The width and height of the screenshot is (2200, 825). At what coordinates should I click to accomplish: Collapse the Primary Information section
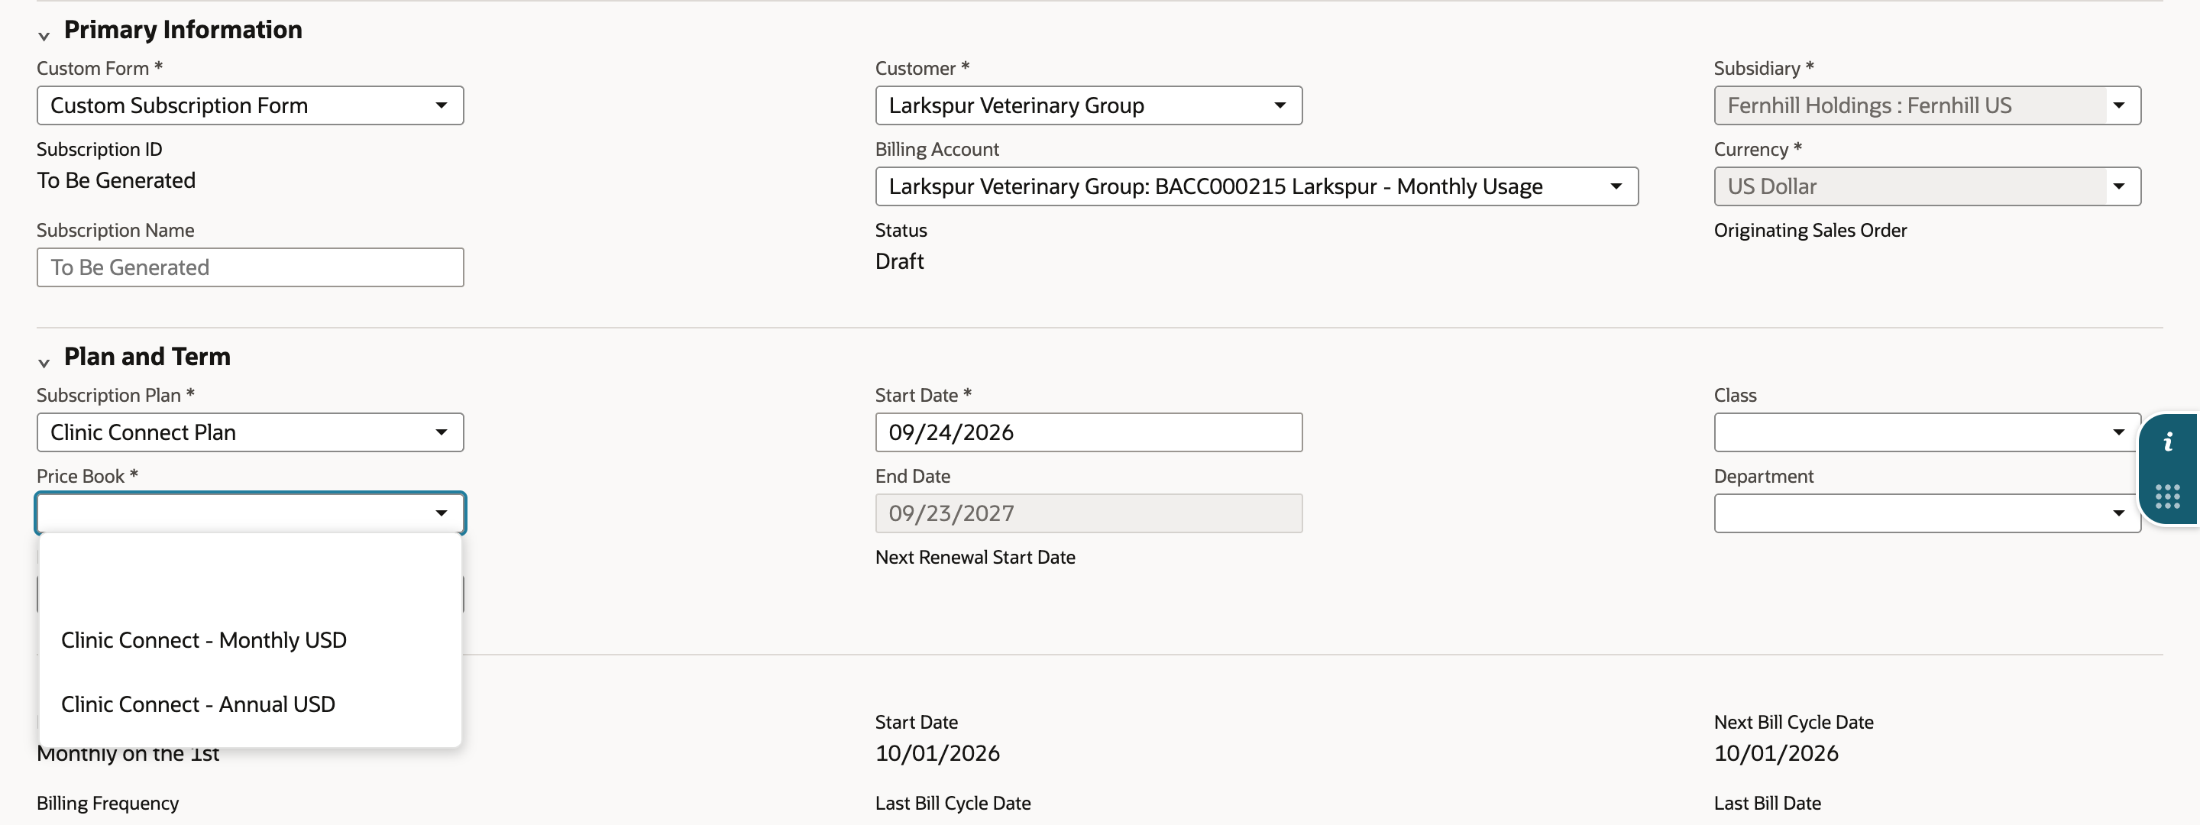pos(44,35)
